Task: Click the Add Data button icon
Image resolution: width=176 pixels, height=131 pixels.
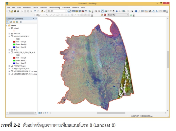Action: pyautogui.click(x=42, y=11)
